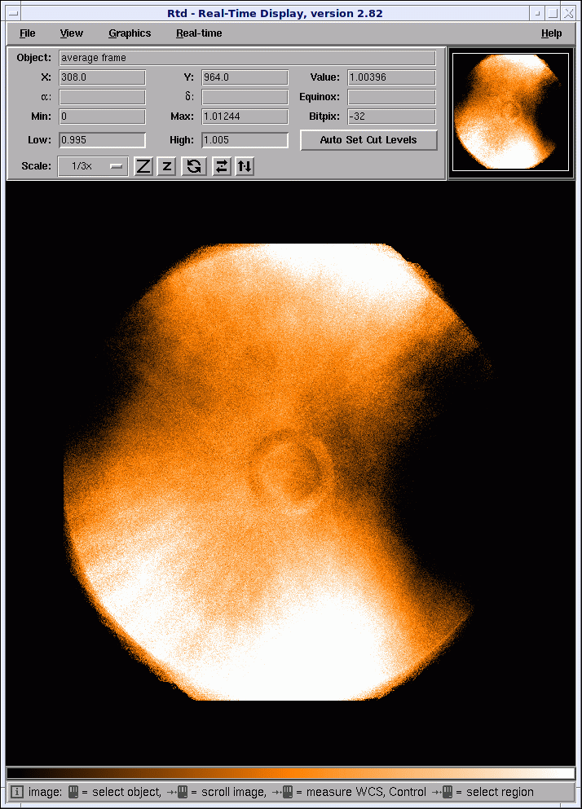Open the Graphics menu
Viewport: 582px width, 809px height.
pyautogui.click(x=130, y=33)
